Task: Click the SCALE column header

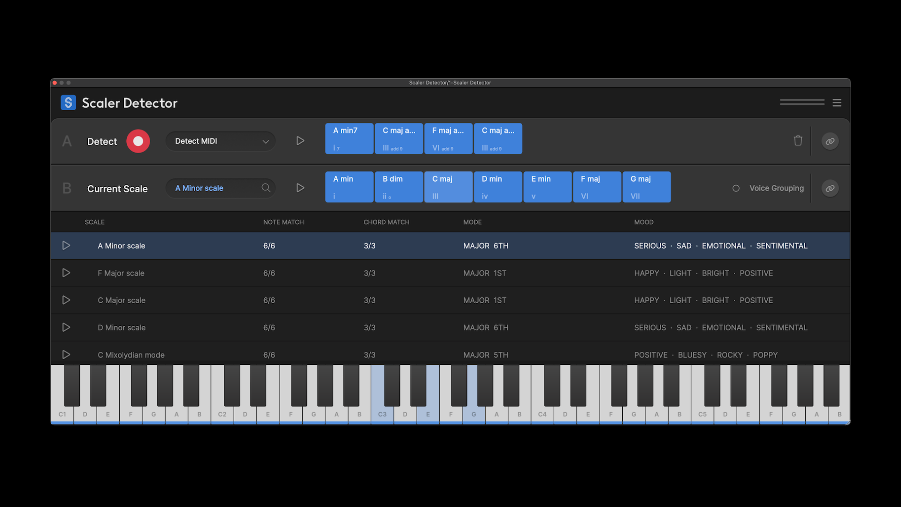Action: point(95,222)
